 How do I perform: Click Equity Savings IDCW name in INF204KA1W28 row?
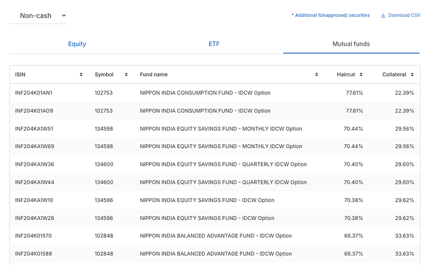point(207,218)
